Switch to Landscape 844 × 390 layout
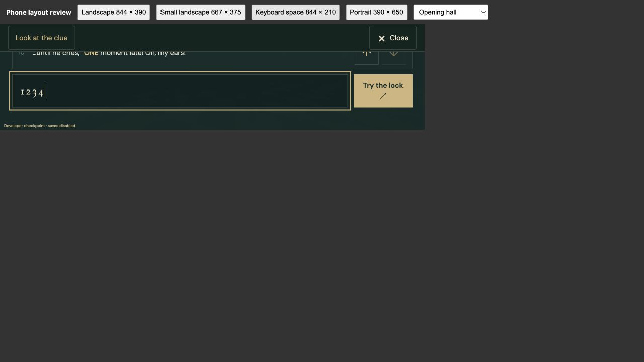This screenshot has height=362, width=644. [114, 12]
